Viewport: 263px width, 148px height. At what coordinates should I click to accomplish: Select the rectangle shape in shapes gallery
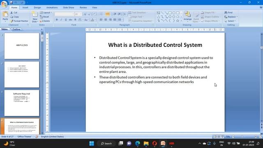point(170,13)
